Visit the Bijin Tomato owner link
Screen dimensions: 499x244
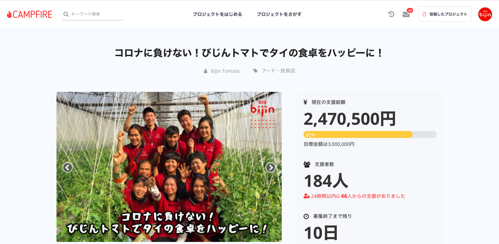coord(225,71)
